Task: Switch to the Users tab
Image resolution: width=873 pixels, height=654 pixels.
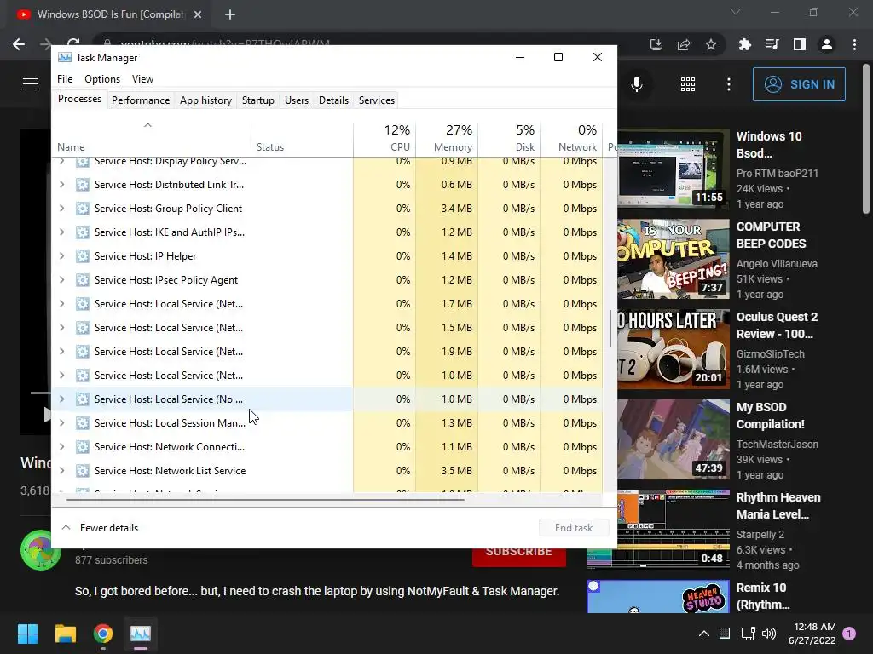Action: click(x=296, y=100)
